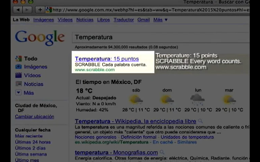260x162 pixels.
Task: Open the Unidades de temperatura sublink
Action: pos(187,137)
